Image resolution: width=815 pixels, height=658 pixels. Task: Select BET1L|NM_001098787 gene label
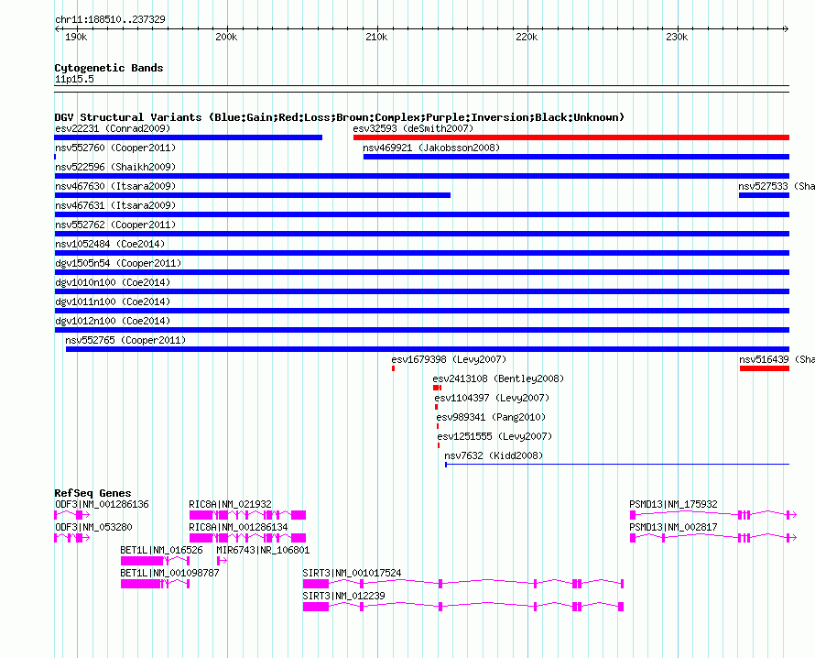[170, 573]
